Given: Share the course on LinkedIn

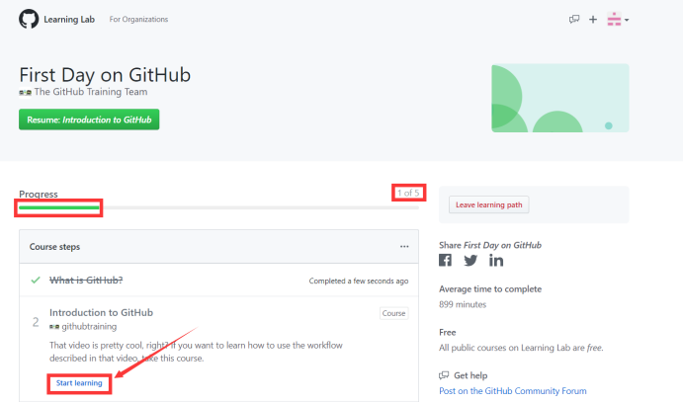Looking at the screenshot, I should point(496,260).
